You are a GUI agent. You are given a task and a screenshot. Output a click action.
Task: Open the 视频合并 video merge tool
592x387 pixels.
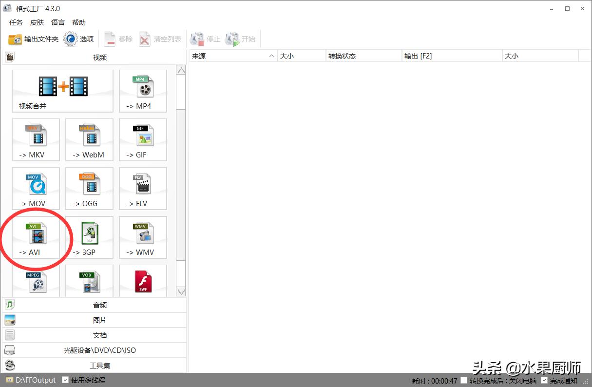(x=62, y=91)
